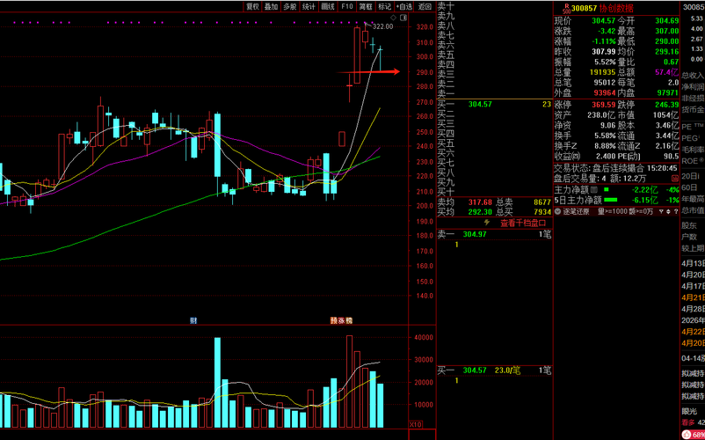Open the 叠加 overlay option
The image size is (705, 440).
pyautogui.click(x=271, y=6)
